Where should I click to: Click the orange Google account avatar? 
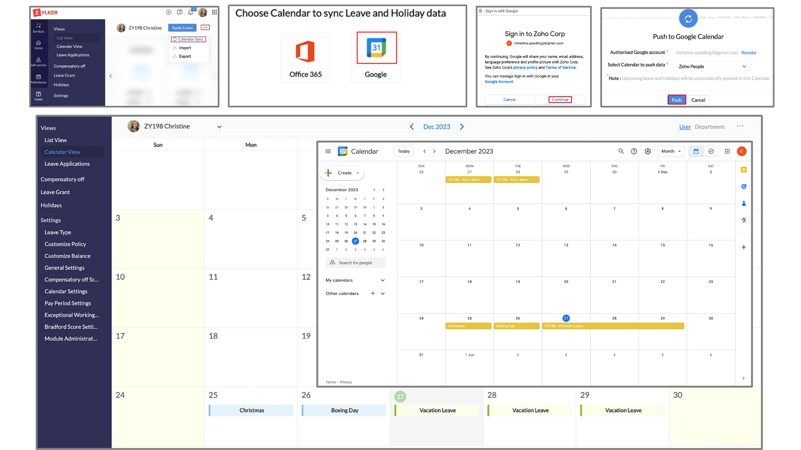[741, 151]
